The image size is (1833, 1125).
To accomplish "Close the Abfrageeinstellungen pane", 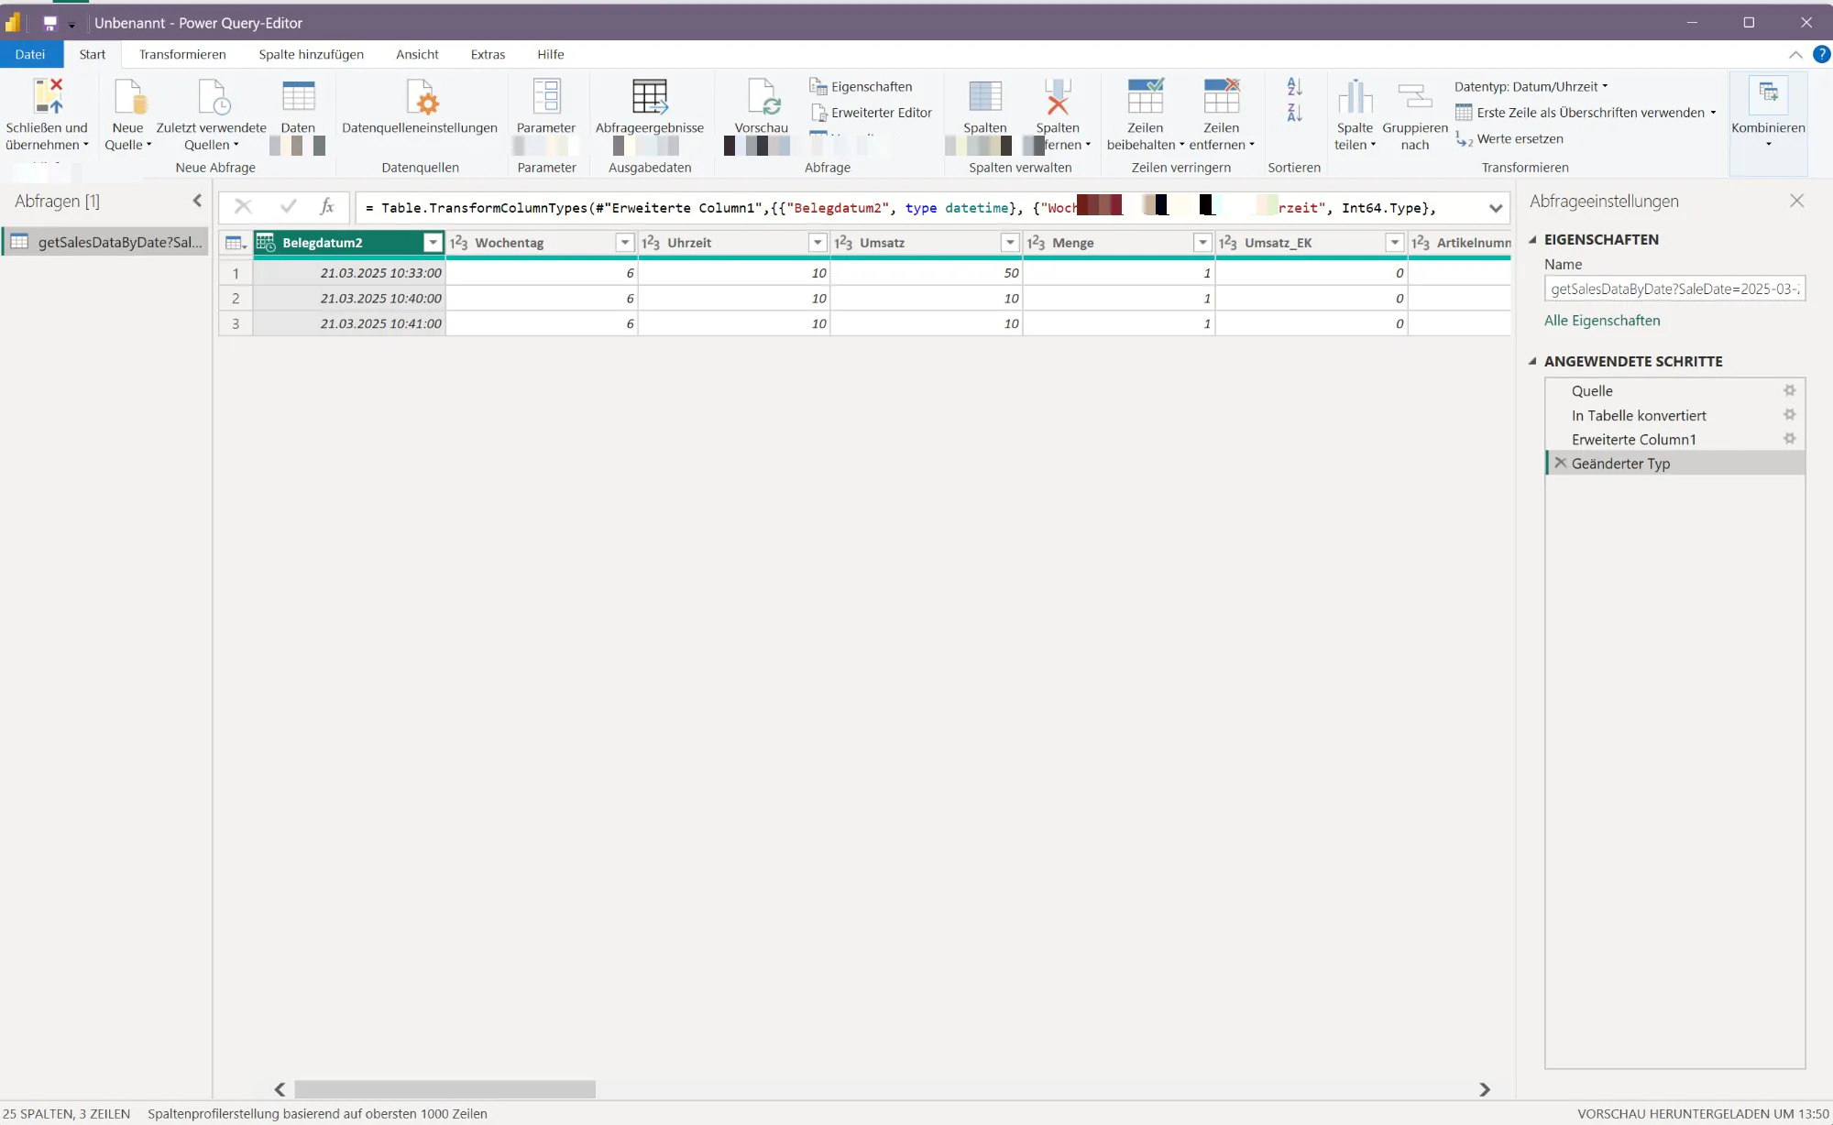I will click(1796, 201).
